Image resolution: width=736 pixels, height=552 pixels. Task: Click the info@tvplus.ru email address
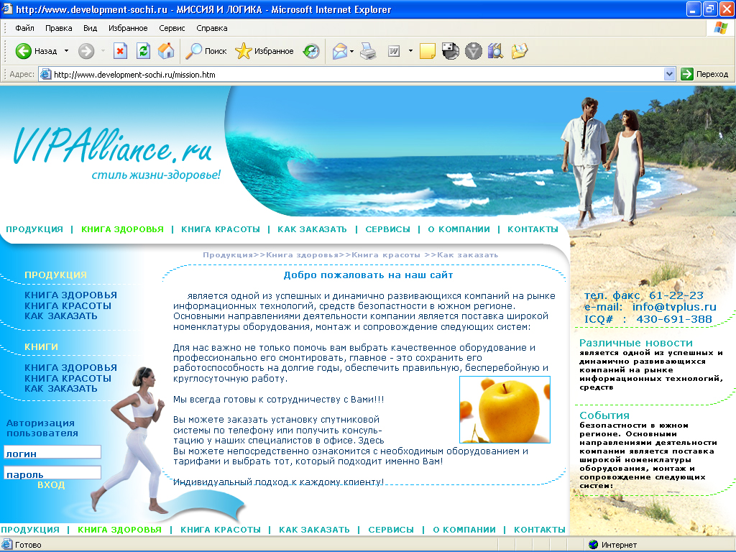(x=674, y=307)
